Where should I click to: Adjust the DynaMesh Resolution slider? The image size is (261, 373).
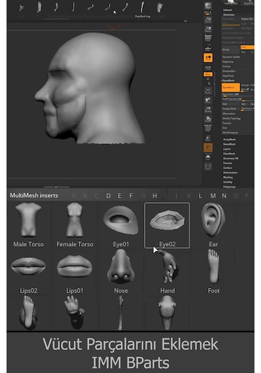(238, 94)
